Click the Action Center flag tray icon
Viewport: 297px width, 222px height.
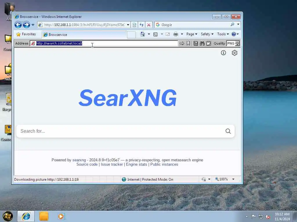[x=253, y=217]
